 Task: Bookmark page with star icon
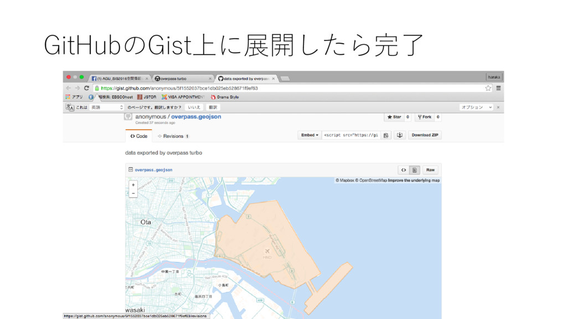[488, 88]
